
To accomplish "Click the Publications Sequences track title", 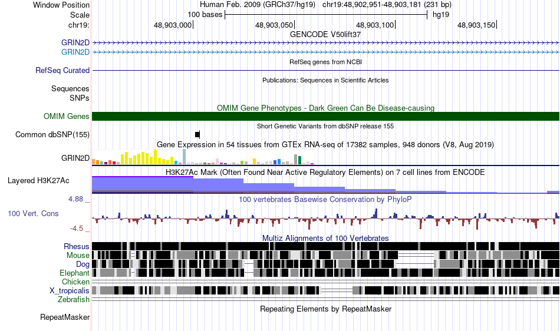I will 325,80.
